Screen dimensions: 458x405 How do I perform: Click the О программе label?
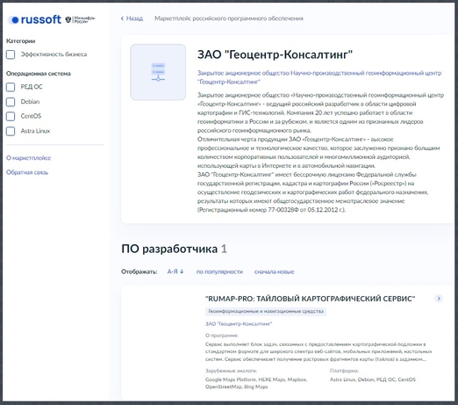point(222,336)
